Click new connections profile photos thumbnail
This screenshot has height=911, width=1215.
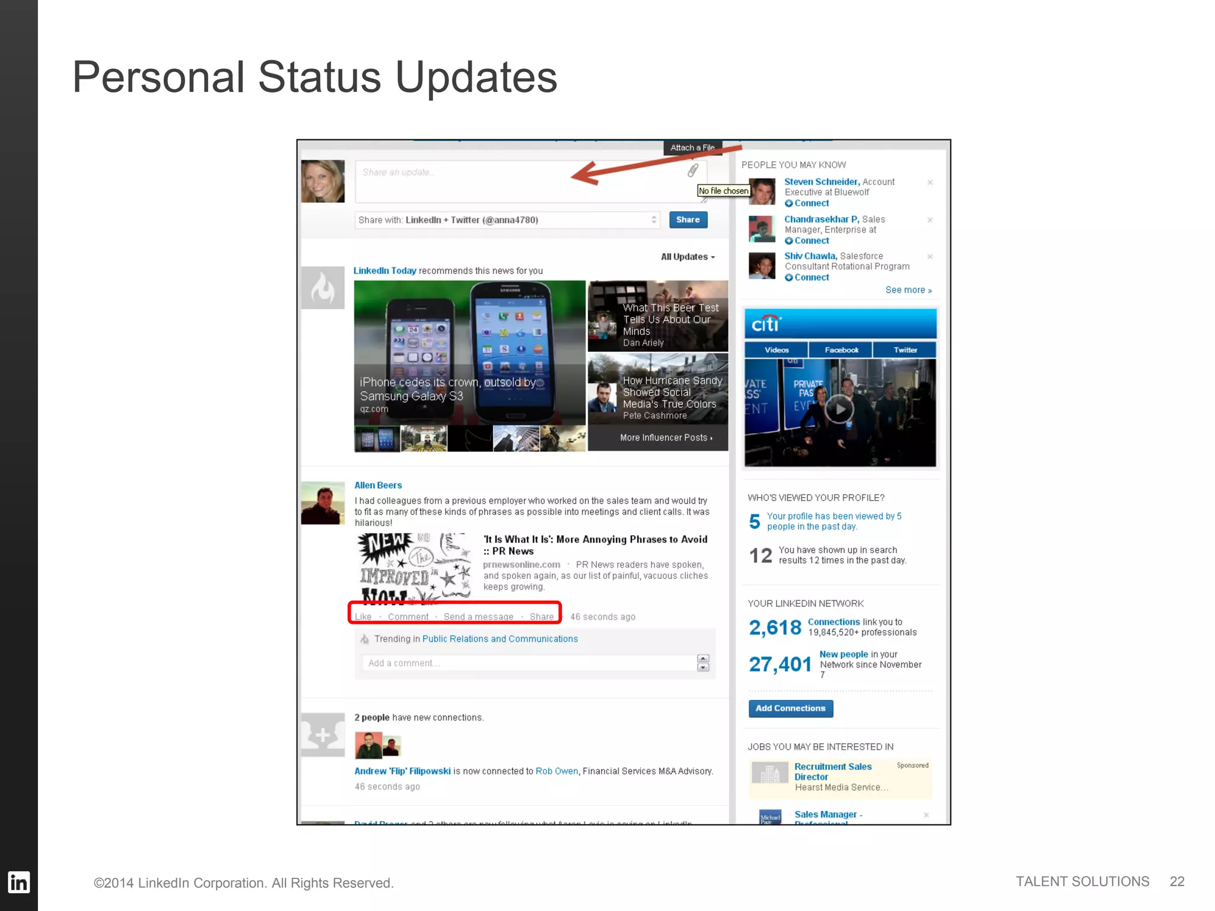[x=378, y=746]
